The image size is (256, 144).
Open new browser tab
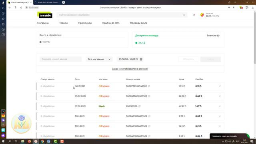[x=64, y=2]
